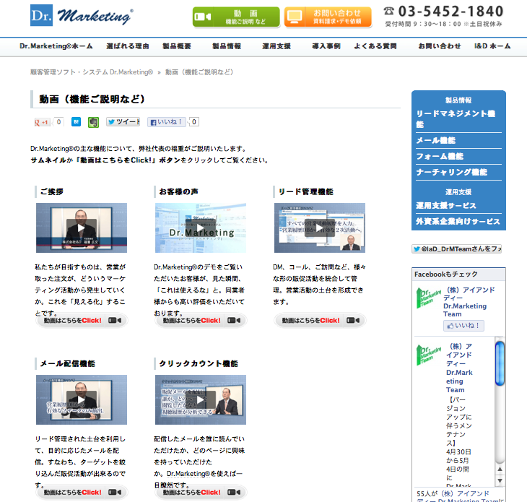The image size is (527, 502).
Task: Click the Evernote clip icon
Action: (93, 122)
